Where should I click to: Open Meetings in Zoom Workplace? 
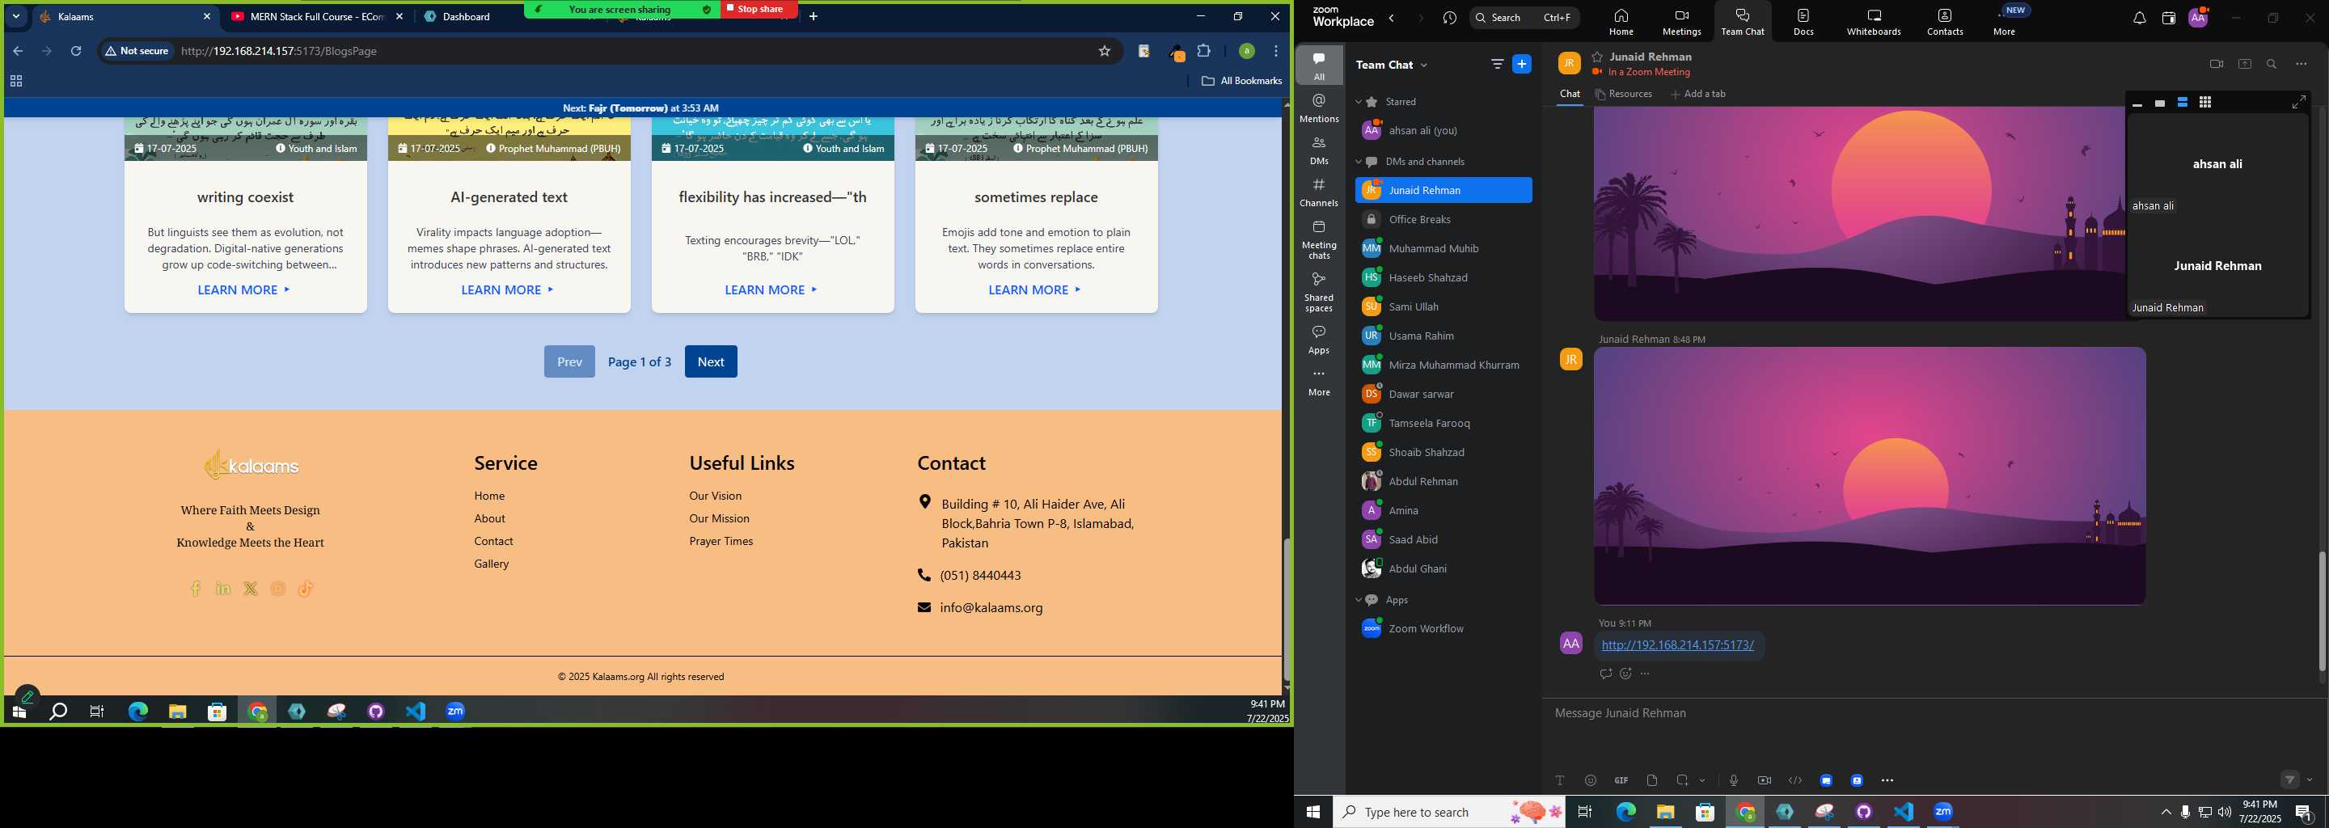click(x=1682, y=22)
